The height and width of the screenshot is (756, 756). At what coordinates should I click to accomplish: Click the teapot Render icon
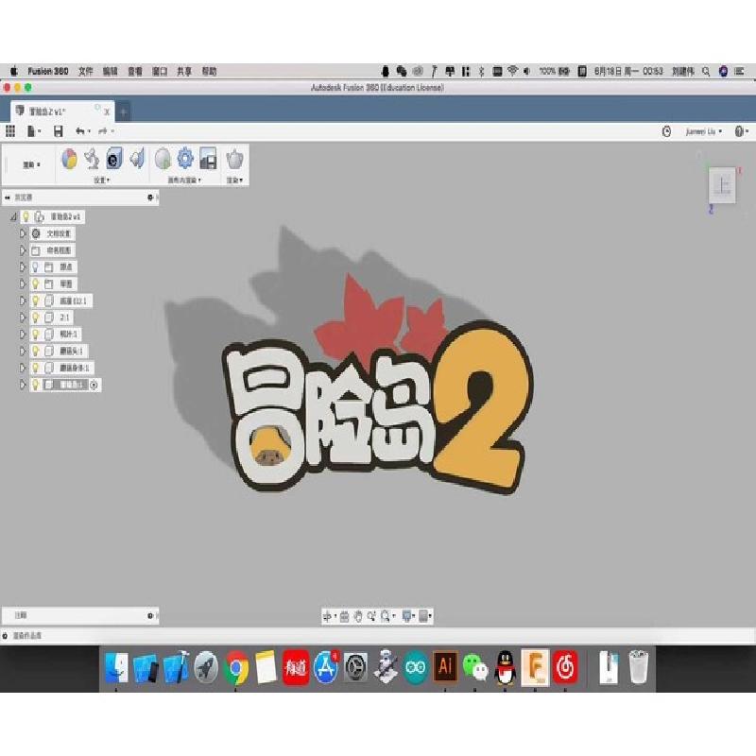(x=234, y=159)
